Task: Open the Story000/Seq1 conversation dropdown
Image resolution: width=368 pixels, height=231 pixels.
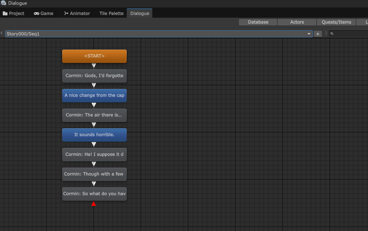Action: [309, 34]
